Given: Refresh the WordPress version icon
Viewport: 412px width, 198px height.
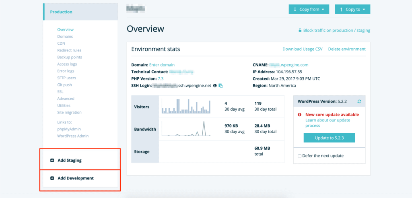Looking at the screenshot, I should coord(359,101).
